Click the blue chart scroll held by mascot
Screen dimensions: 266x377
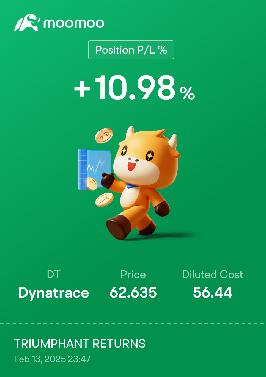94,169
